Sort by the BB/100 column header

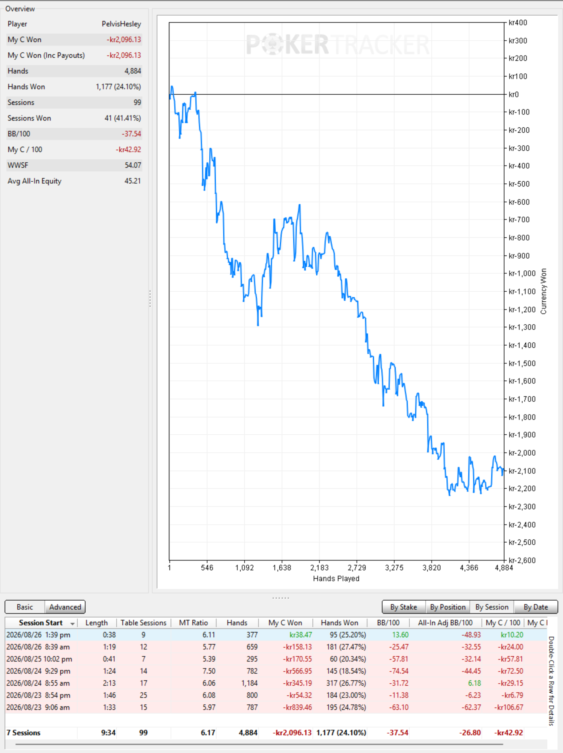[388, 623]
